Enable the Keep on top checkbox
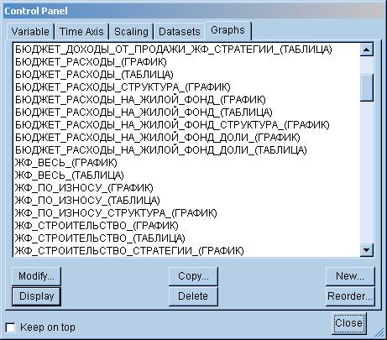 point(11,327)
